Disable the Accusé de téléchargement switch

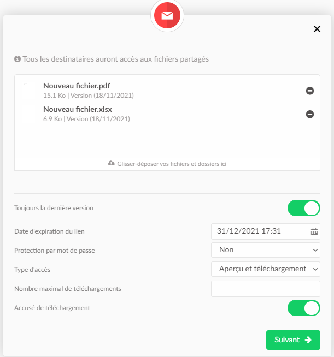tap(304, 308)
